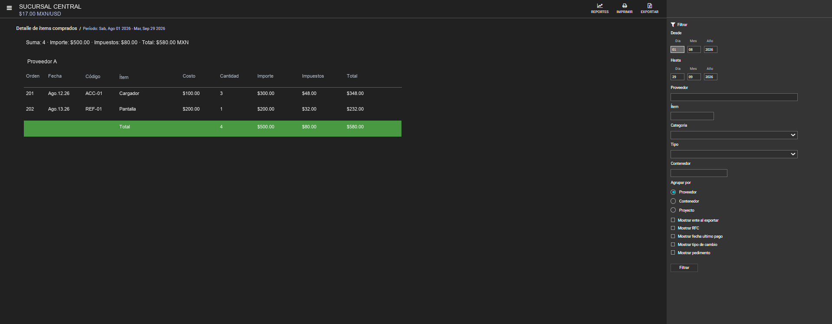This screenshot has width=832, height=324.
Task: Click order number 201
Action: tap(30, 94)
